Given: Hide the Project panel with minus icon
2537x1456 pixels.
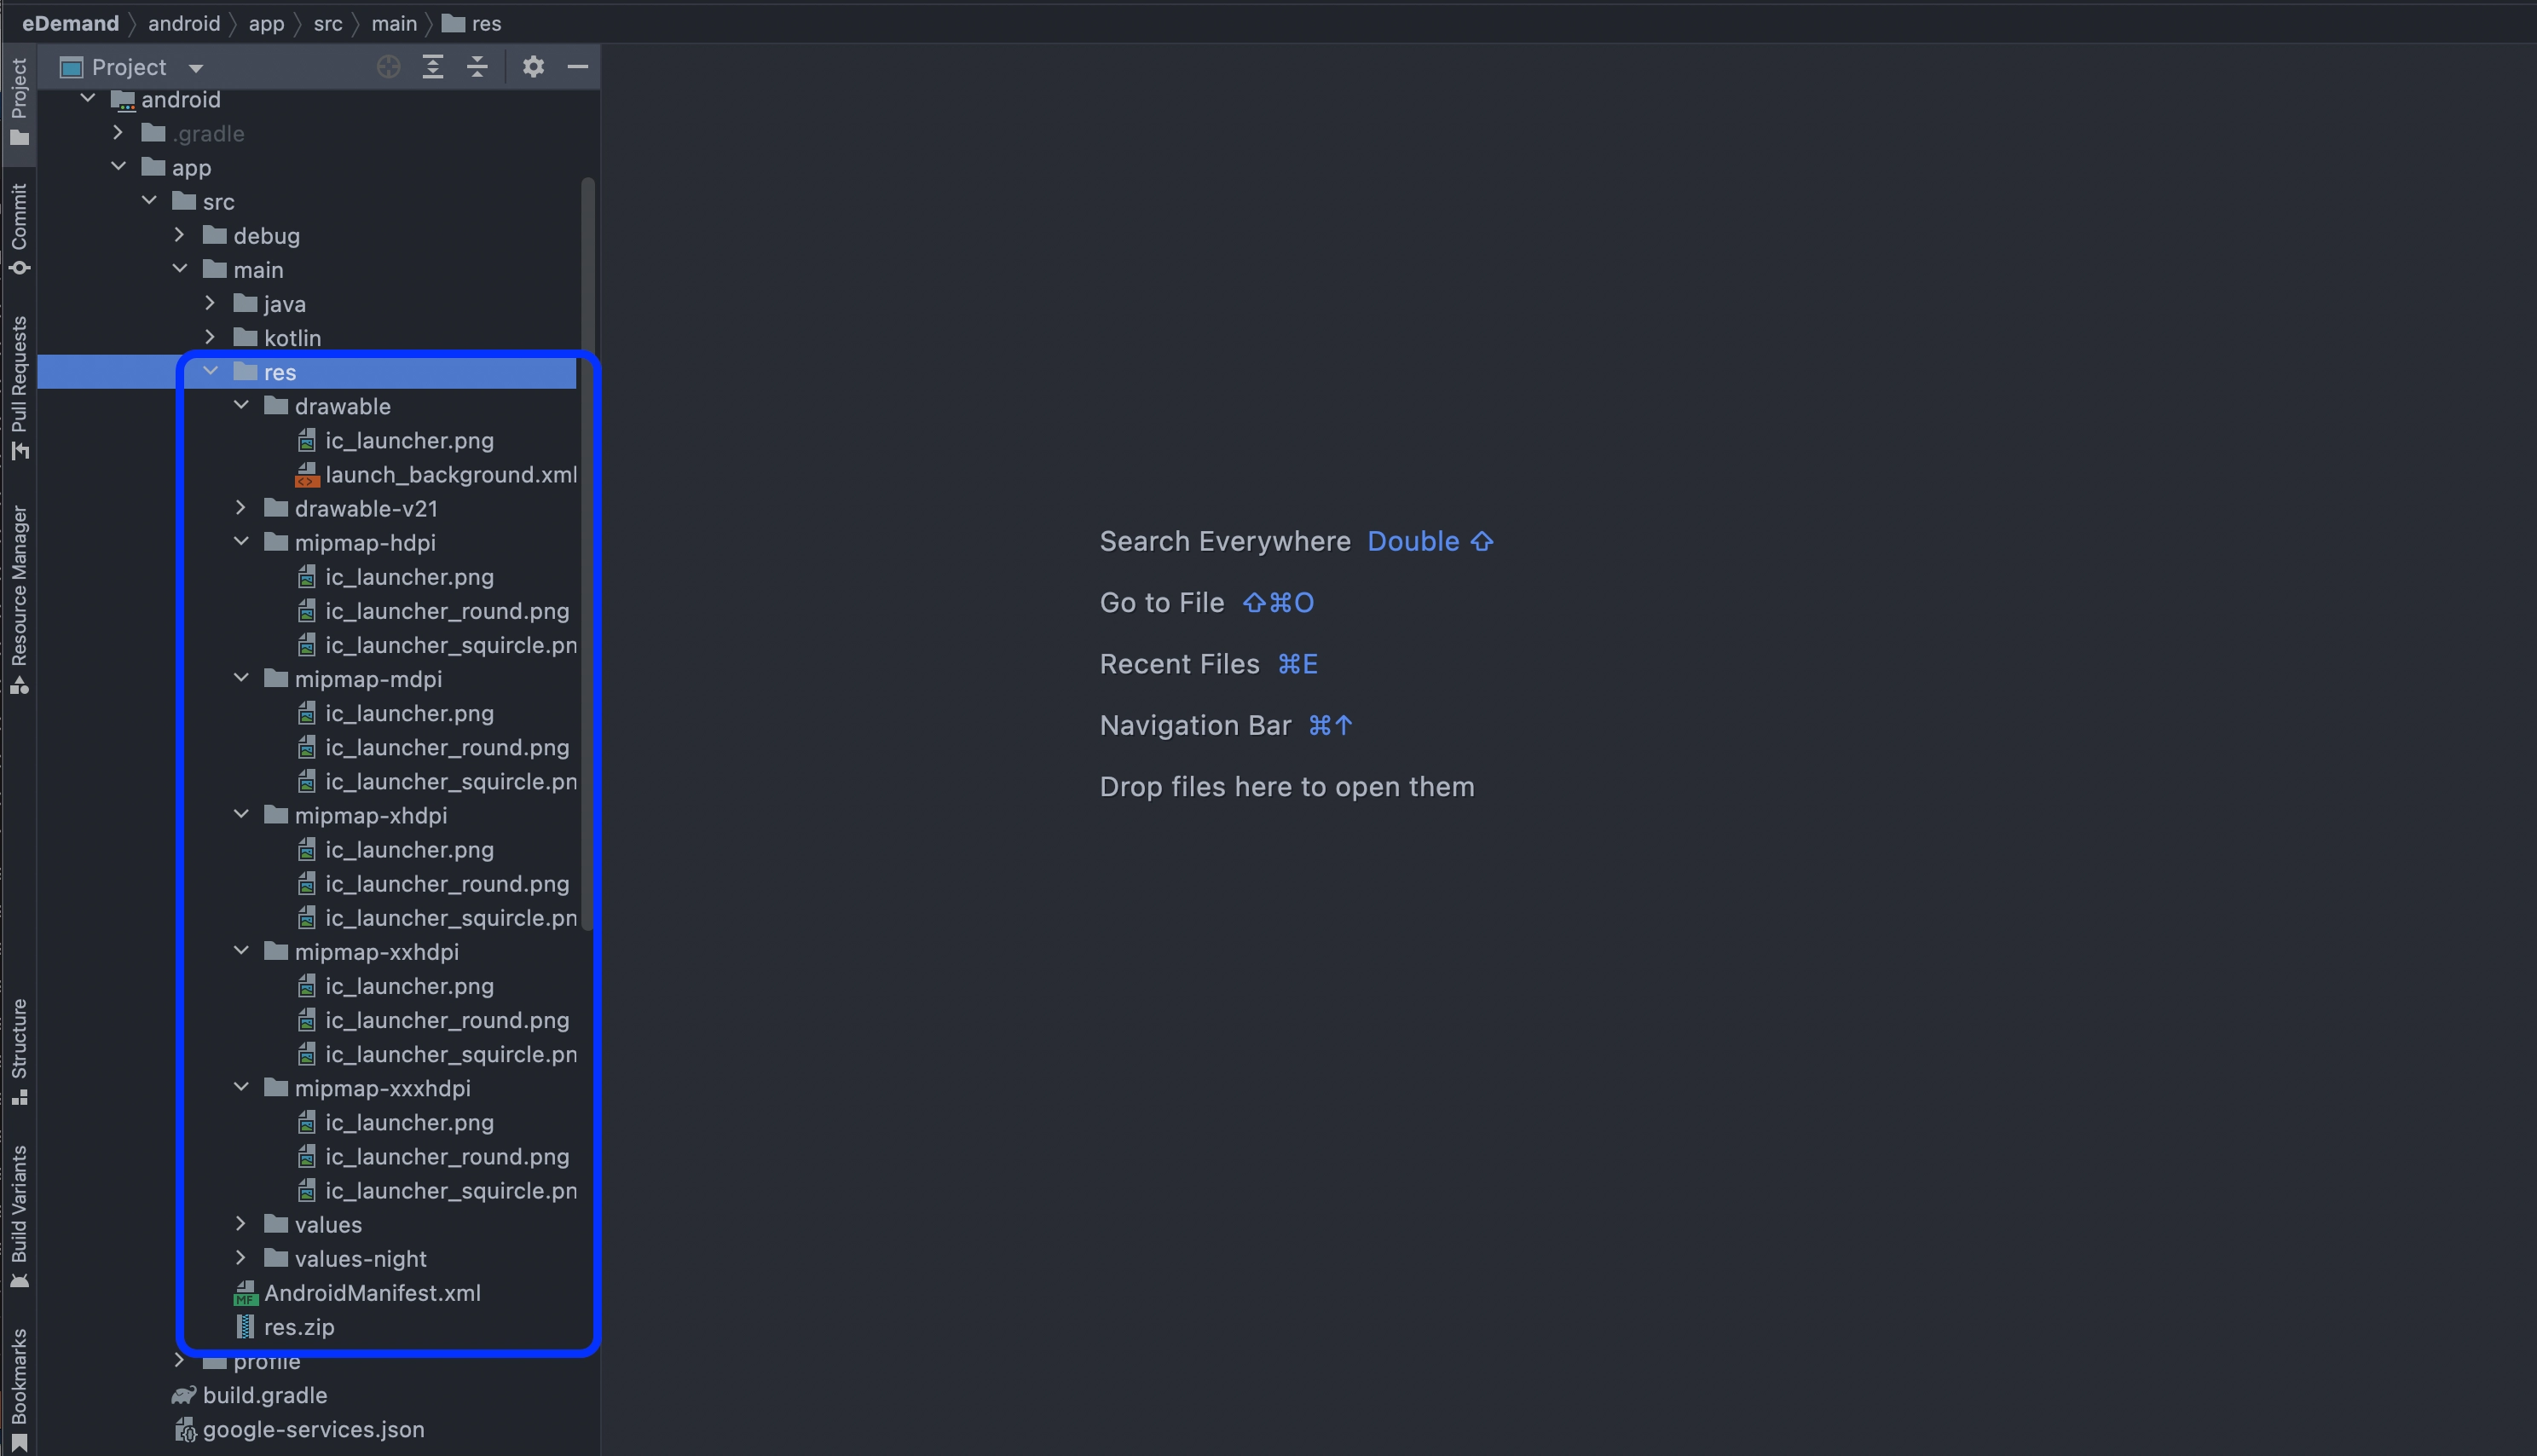Looking at the screenshot, I should coord(577,67).
